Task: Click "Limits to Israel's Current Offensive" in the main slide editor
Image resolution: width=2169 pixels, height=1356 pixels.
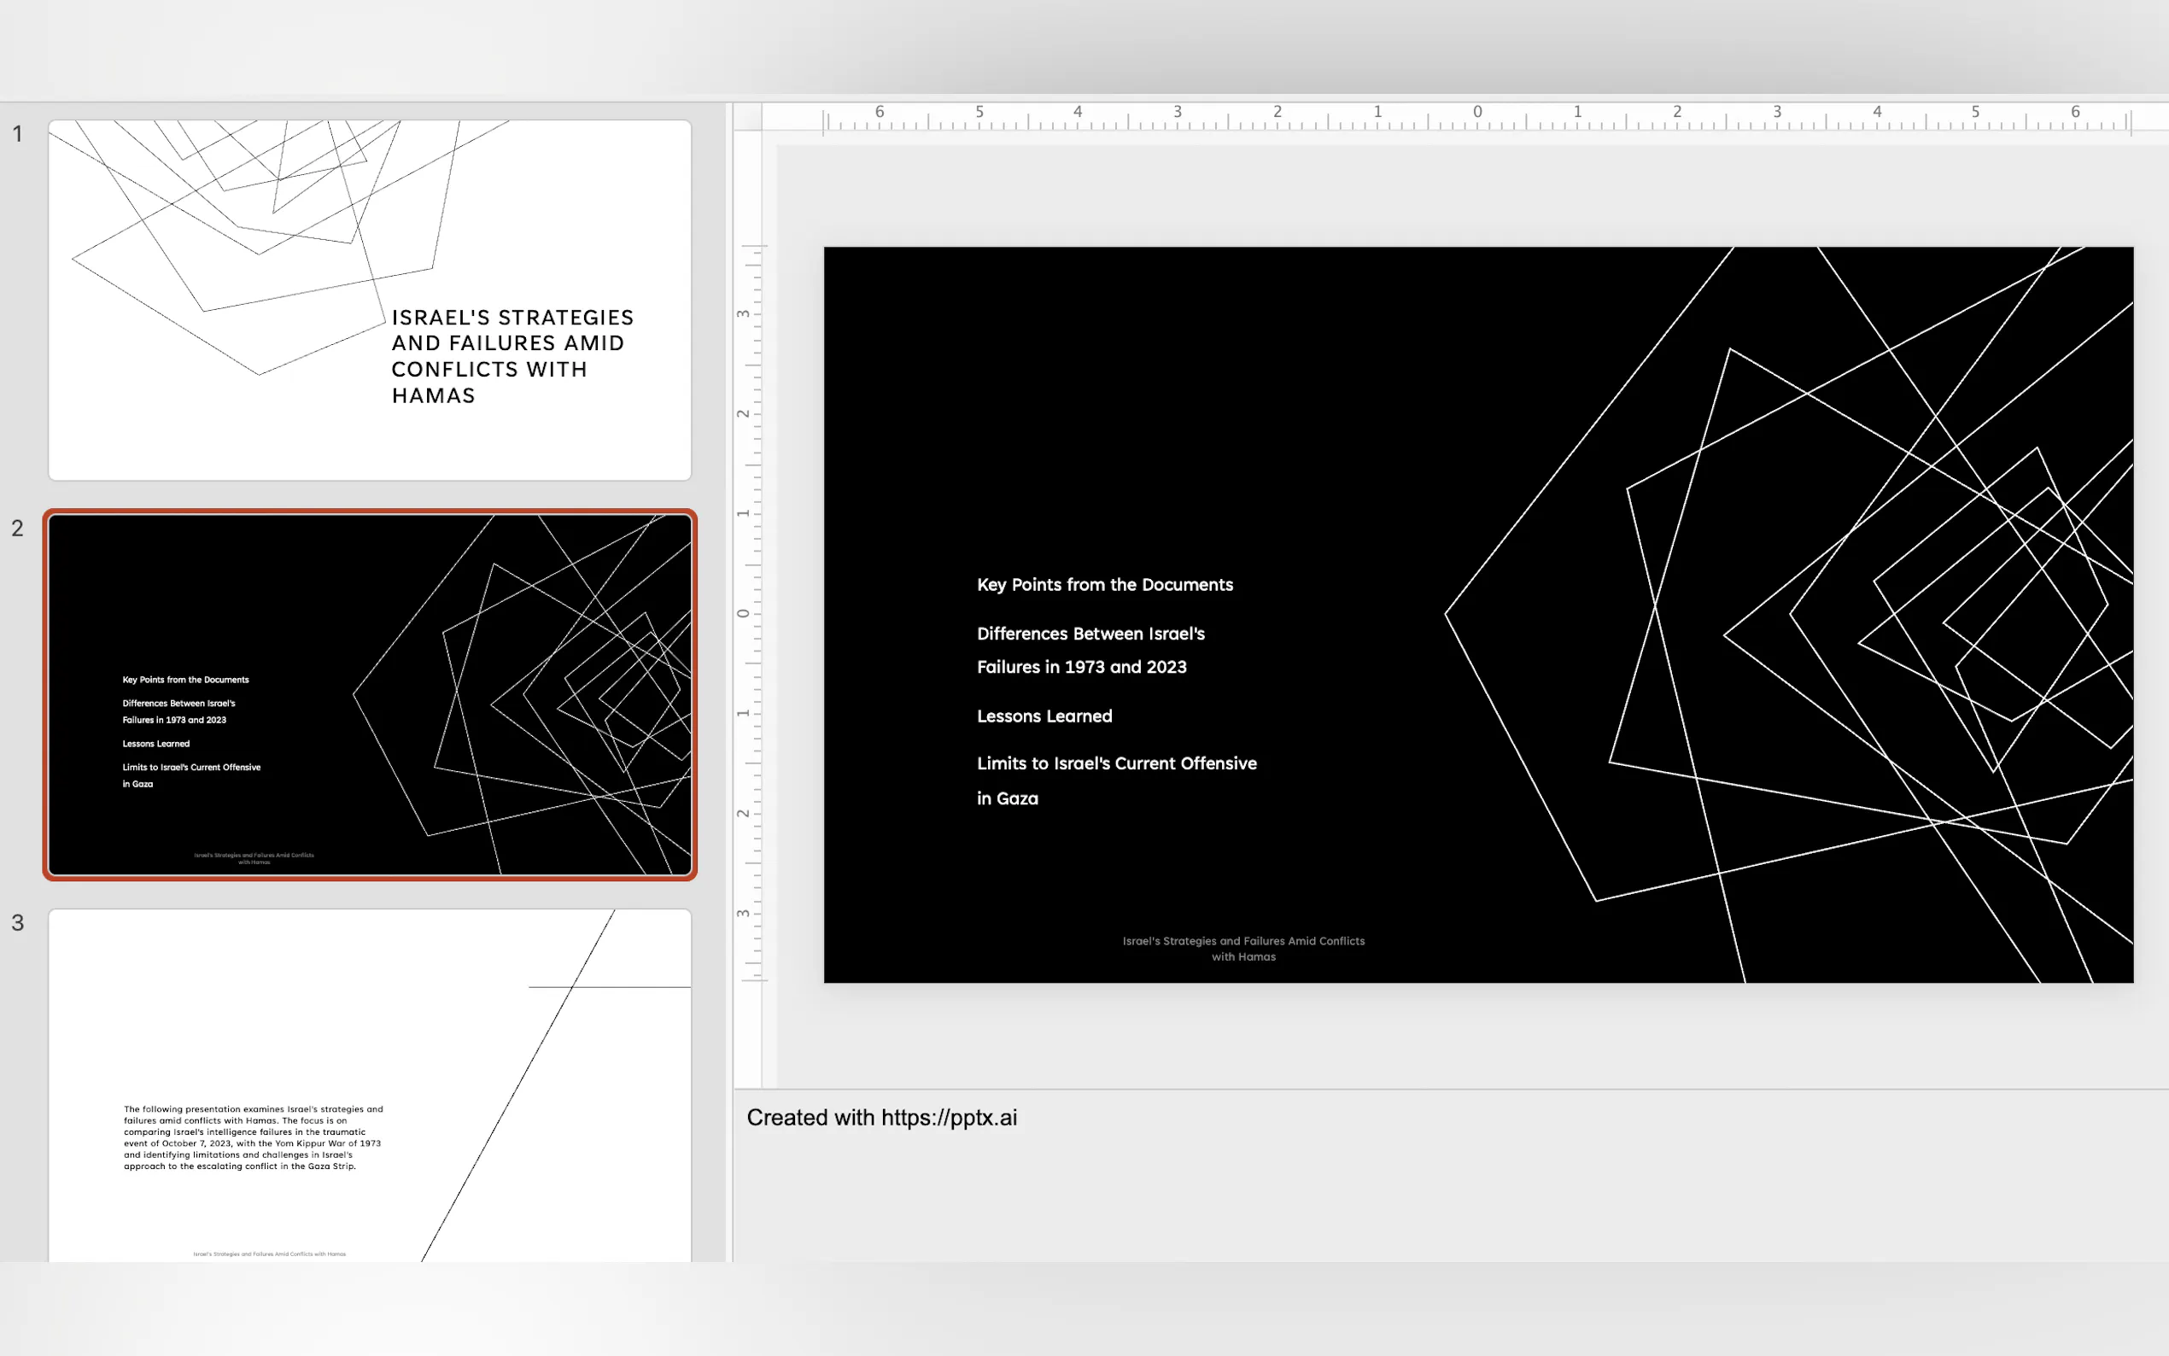Action: tap(1116, 763)
